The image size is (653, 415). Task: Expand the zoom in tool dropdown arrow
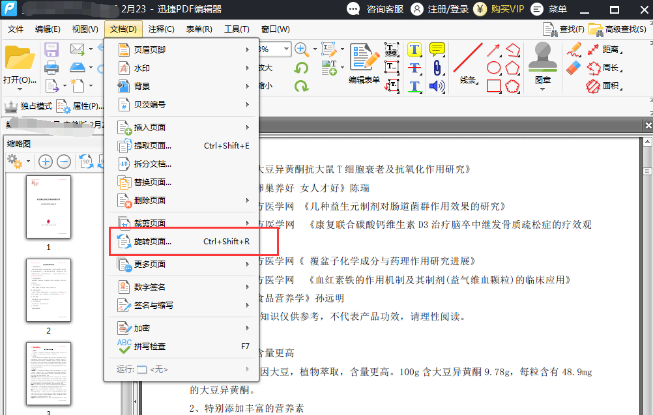(315, 49)
